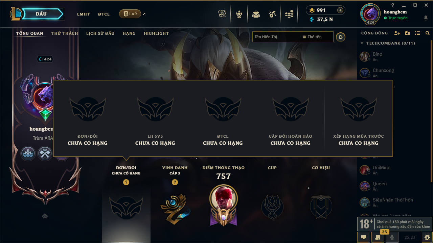
Task: Open profile search settings gear
Action: (341, 37)
